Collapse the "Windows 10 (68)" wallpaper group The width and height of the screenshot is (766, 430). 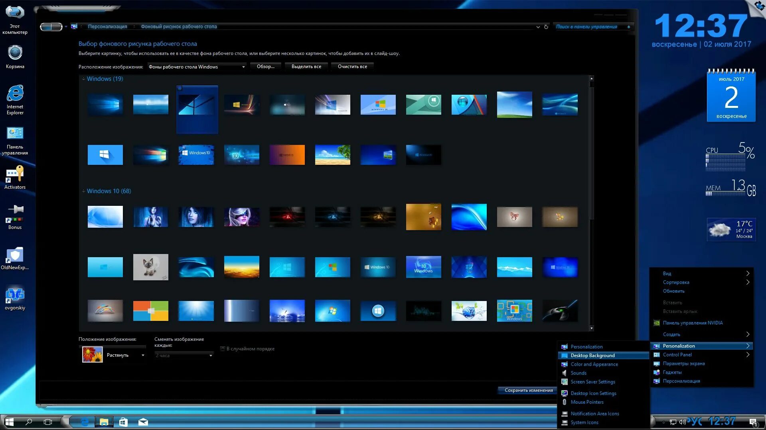[x=83, y=191]
